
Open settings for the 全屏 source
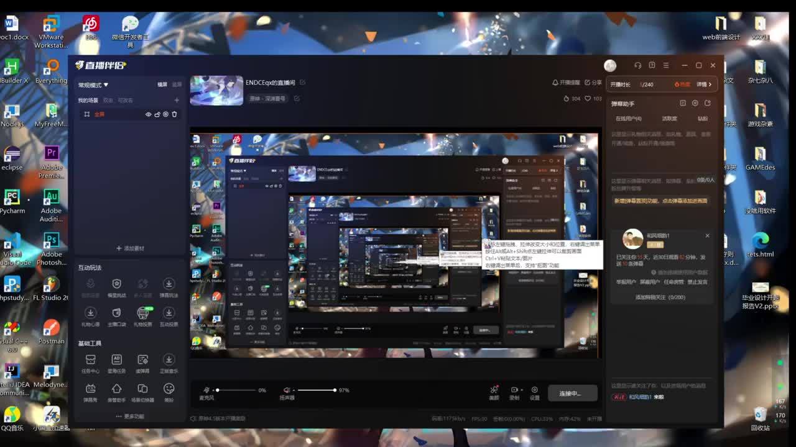tap(166, 114)
